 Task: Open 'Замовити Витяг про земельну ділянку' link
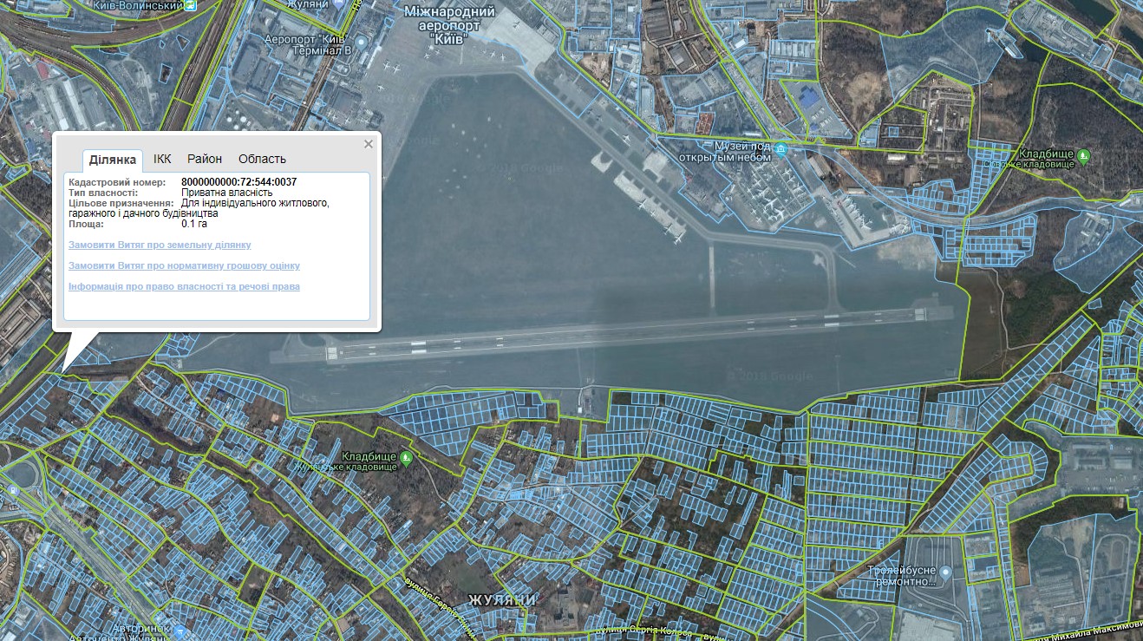[x=160, y=245]
